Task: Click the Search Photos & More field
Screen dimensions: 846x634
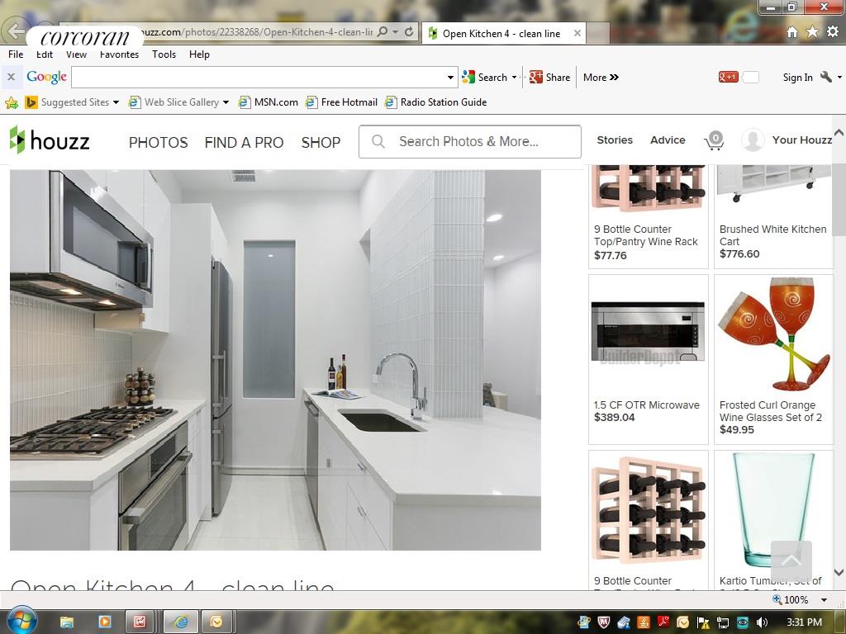Action: (479, 142)
